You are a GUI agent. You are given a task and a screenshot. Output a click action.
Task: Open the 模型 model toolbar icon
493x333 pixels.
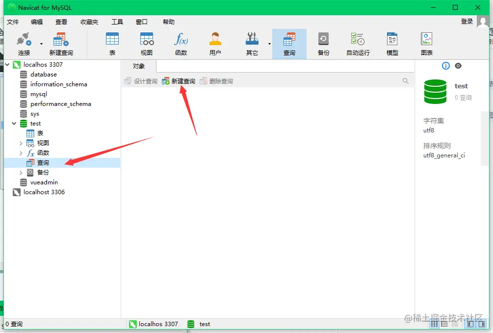click(392, 44)
